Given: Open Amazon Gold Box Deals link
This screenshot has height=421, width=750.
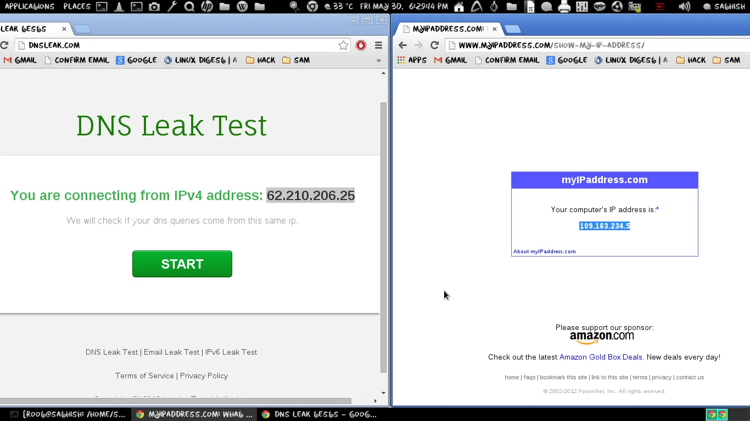Looking at the screenshot, I should 601,357.
